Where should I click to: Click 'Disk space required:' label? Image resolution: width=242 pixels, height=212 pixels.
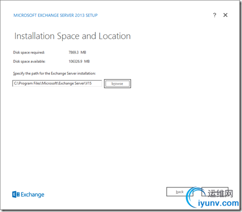(29, 52)
